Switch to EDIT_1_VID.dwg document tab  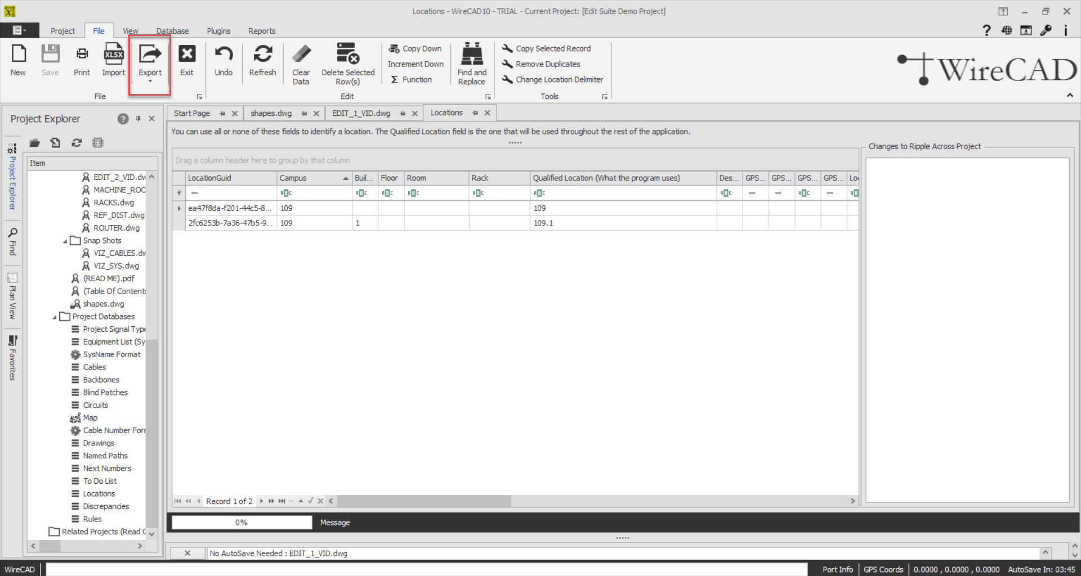(361, 113)
